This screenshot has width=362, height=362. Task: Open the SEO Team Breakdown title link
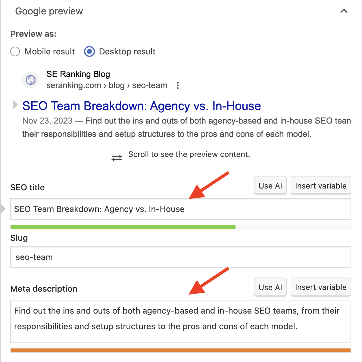click(x=141, y=106)
